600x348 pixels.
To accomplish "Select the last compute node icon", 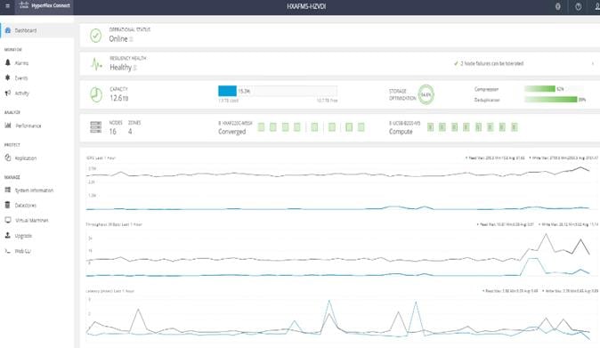I will point(515,127).
